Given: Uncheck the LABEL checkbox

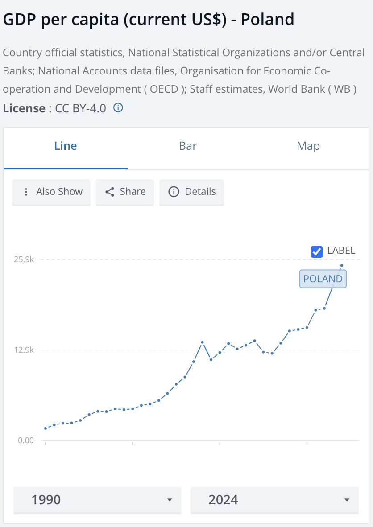Looking at the screenshot, I should [x=317, y=251].
